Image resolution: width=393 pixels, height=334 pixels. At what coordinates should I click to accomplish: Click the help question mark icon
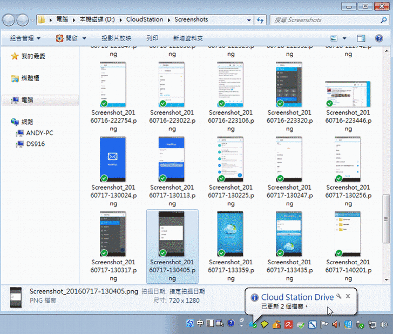[x=231, y=324]
